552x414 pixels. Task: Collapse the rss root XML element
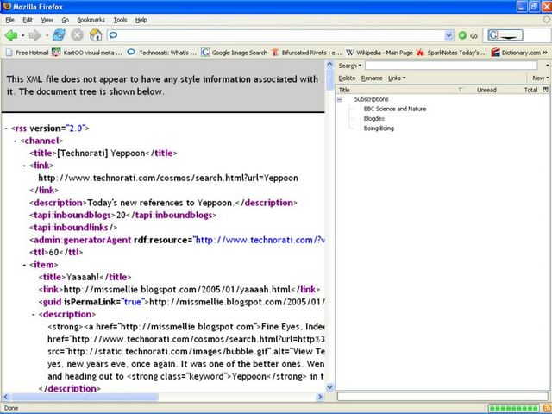(x=7, y=128)
